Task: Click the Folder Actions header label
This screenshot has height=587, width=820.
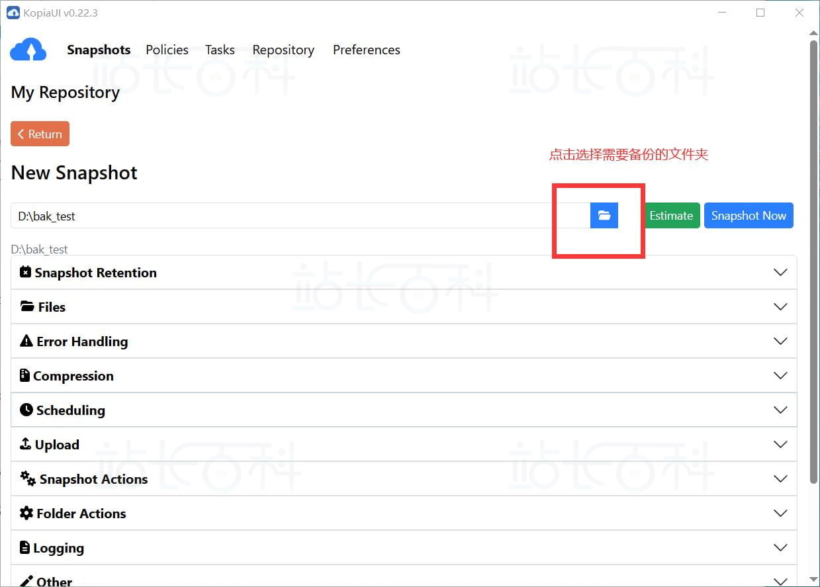Action: (x=81, y=514)
